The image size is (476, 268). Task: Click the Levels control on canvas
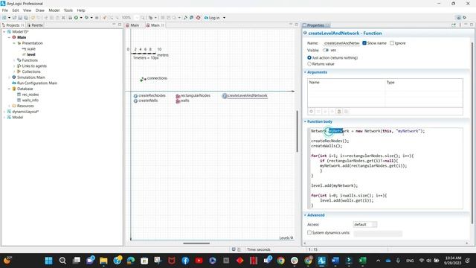[x=286, y=238]
